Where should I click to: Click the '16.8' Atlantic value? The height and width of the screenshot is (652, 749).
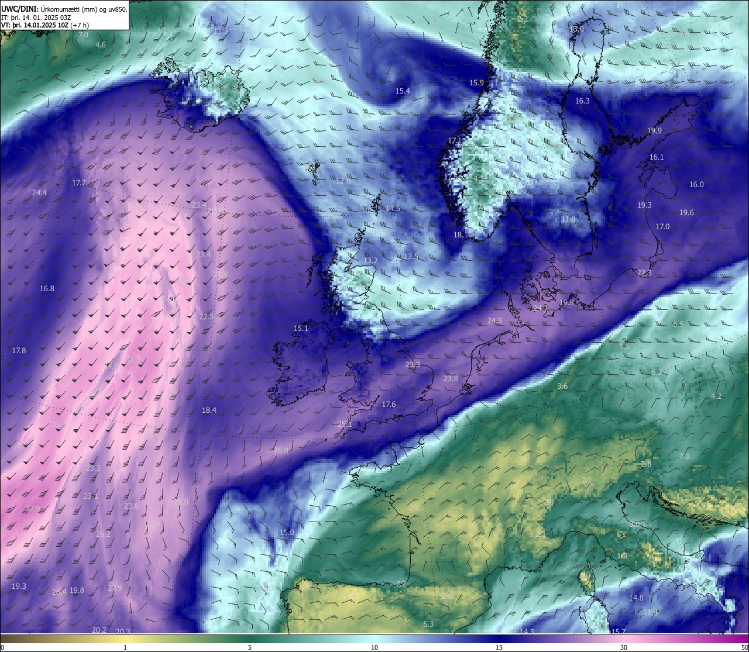tap(47, 288)
